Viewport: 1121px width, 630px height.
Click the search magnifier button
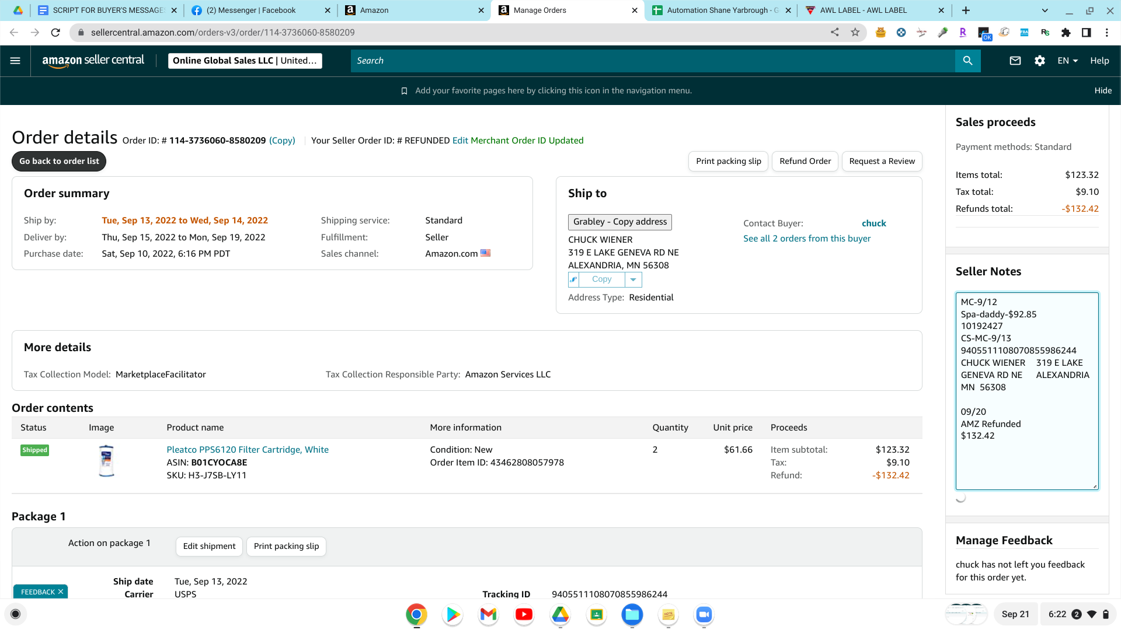tap(967, 61)
